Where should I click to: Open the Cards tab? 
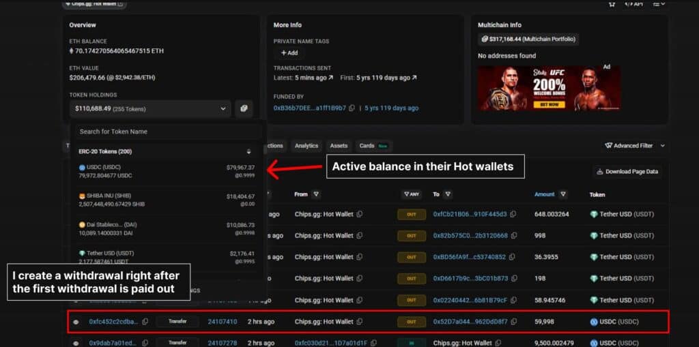pyautogui.click(x=373, y=146)
